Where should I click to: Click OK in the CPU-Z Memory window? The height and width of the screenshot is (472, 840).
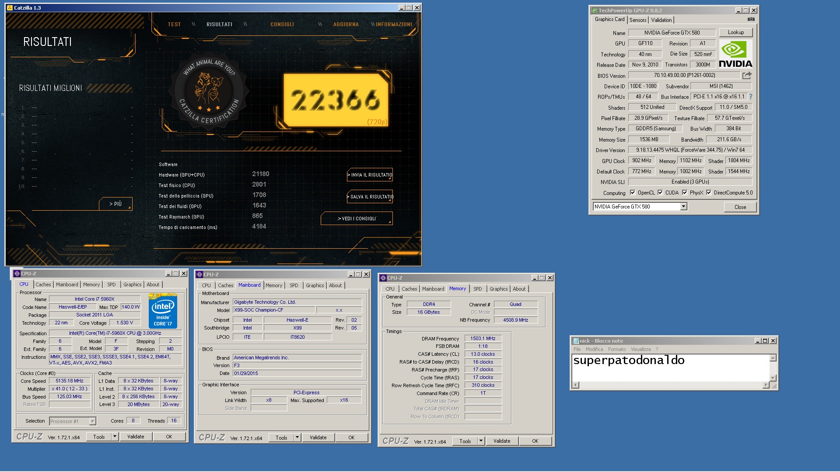[535, 441]
